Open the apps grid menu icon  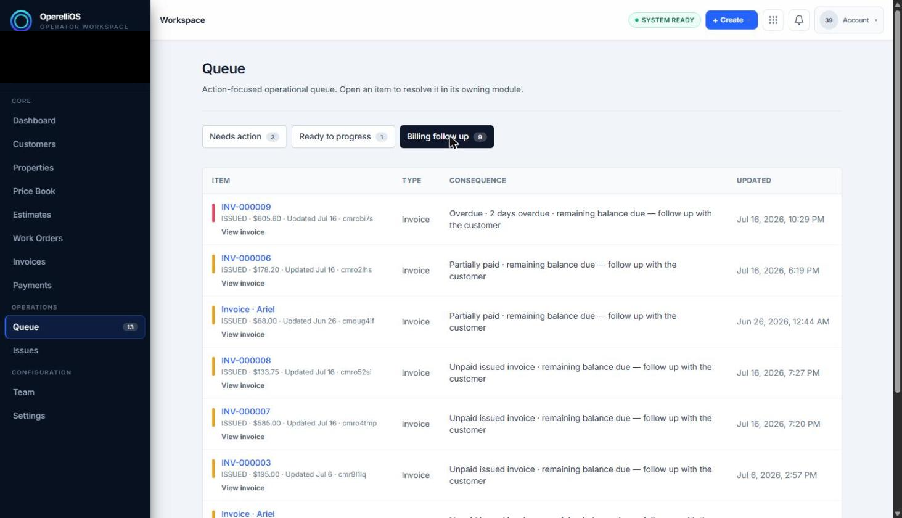[x=773, y=20]
